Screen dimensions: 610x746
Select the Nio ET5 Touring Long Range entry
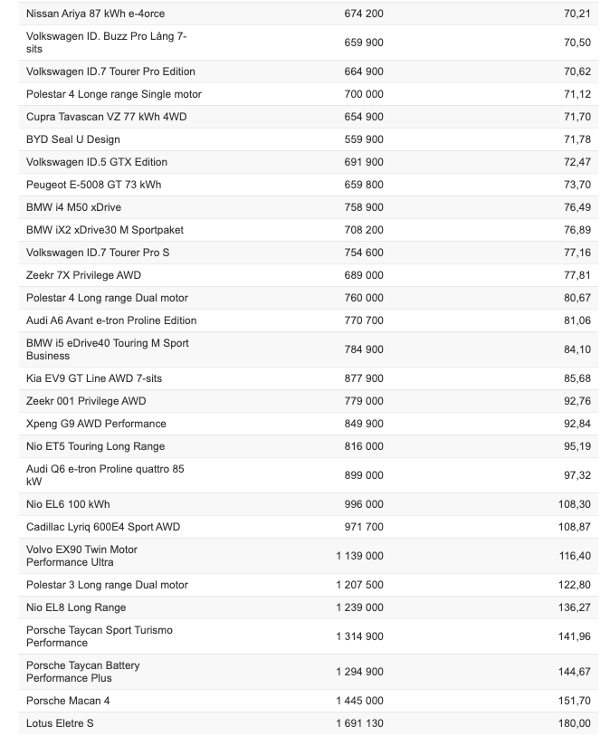(x=96, y=446)
